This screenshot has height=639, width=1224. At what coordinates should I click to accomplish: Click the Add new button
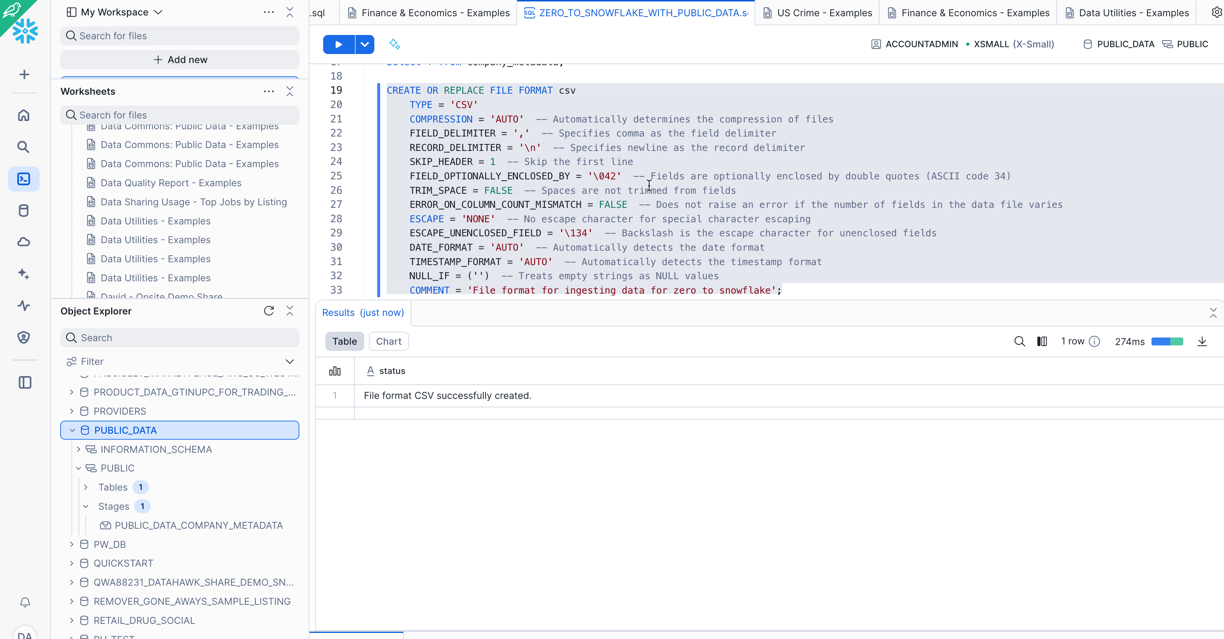pyautogui.click(x=180, y=60)
